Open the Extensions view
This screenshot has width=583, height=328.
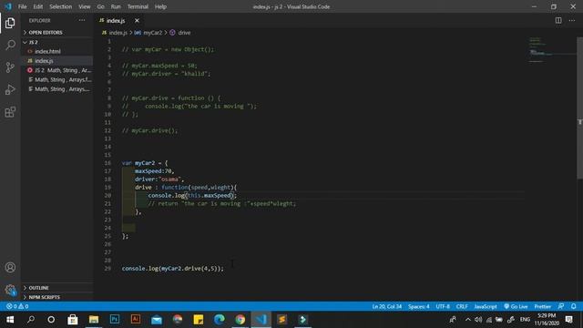tap(10, 112)
